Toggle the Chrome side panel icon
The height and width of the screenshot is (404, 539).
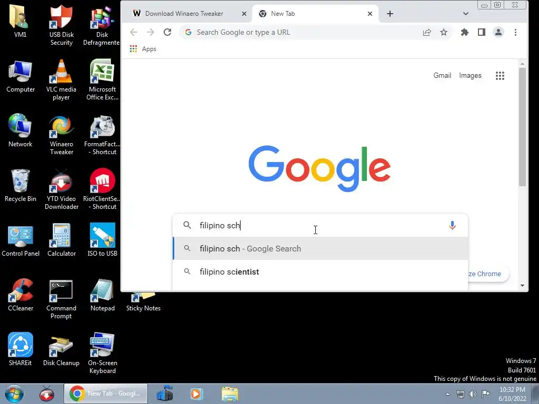tap(482, 32)
